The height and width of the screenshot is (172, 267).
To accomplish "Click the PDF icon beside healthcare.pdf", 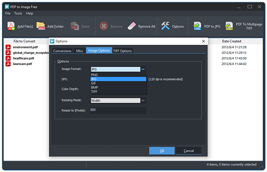I will pyautogui.click(x=8, y=58).
